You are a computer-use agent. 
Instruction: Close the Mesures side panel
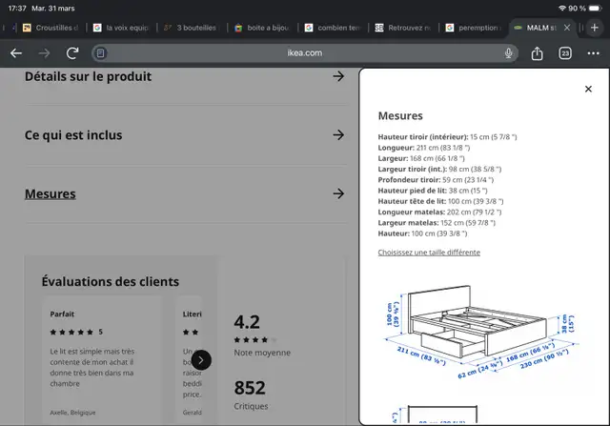588,89
